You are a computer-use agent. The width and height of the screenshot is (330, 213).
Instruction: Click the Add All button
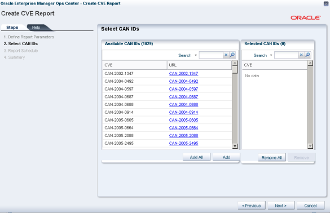(x=196, y=157)
